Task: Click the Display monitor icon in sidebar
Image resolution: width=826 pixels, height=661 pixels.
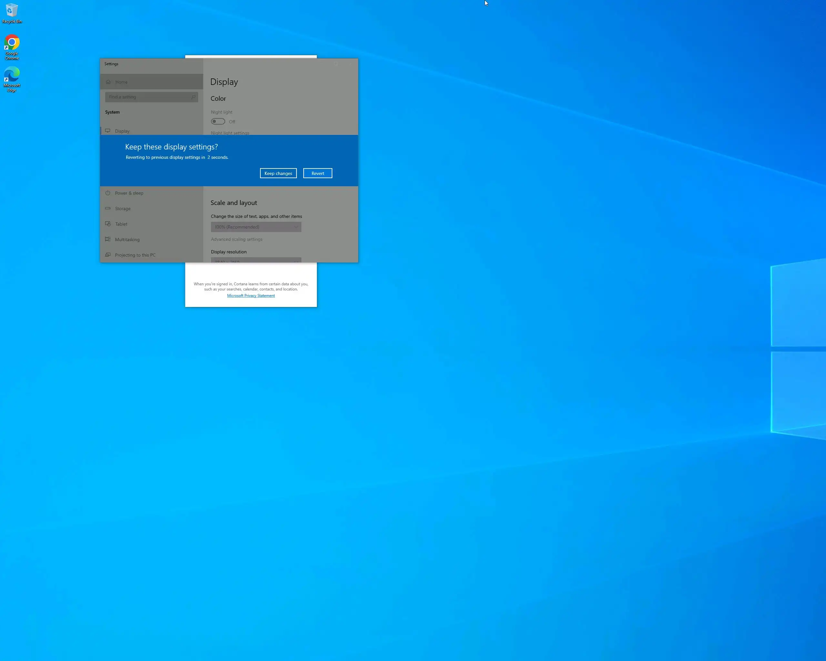Action: tap(108, 131)
